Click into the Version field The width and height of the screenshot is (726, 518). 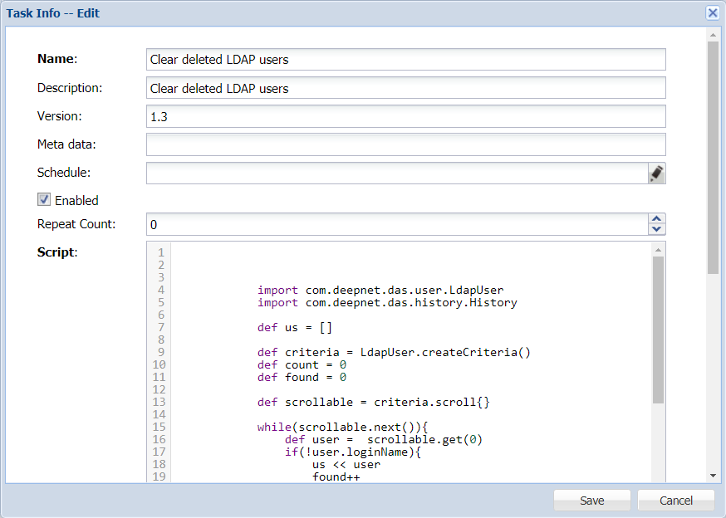pyautogui.click(x=405, y=116)
